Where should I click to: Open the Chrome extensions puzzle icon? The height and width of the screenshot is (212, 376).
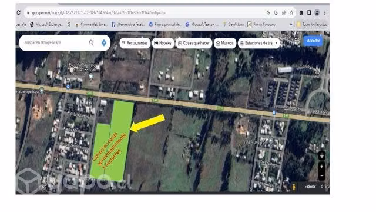click(301, 12)
